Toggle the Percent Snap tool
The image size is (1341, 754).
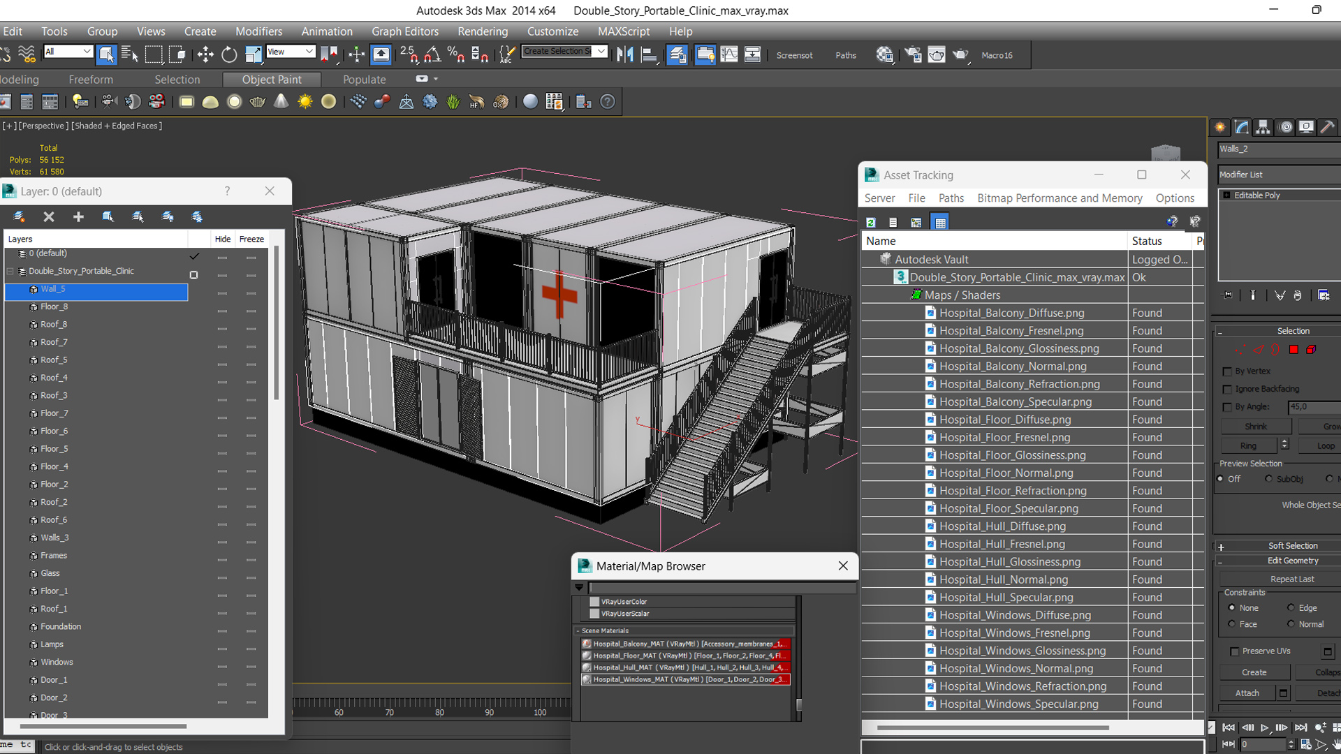click(456, 54)
